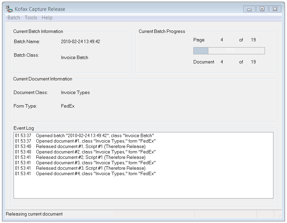
Task: Open the Batch menu
Action: [x=13, y=18]
